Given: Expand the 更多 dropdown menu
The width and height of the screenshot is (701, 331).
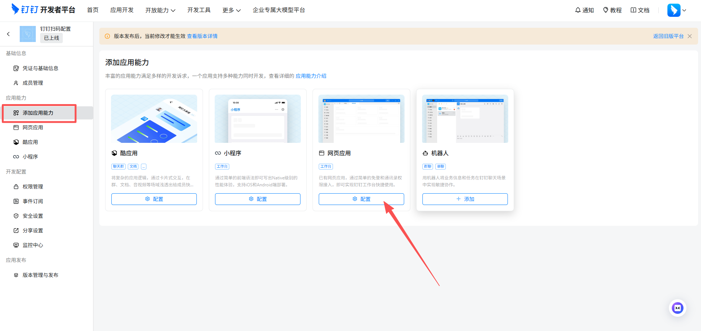Looking at the screenshot, I should coord(231,10).
